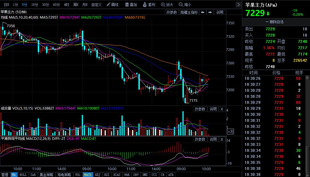Viewport: 310px width, 177px height.
Task: Click the 价格 column header
Action: [276, 73]
